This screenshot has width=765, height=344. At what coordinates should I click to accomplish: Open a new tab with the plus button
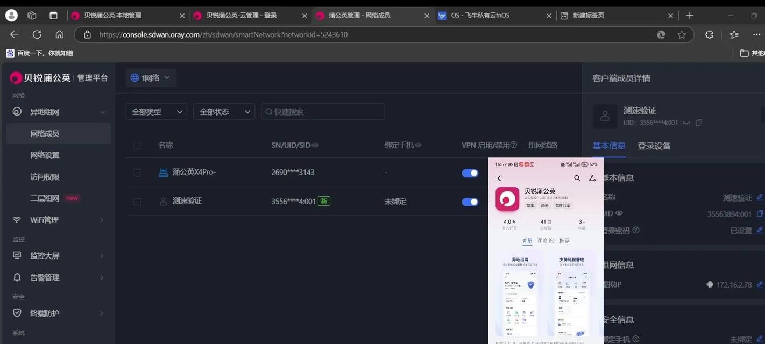coord(690,16)
